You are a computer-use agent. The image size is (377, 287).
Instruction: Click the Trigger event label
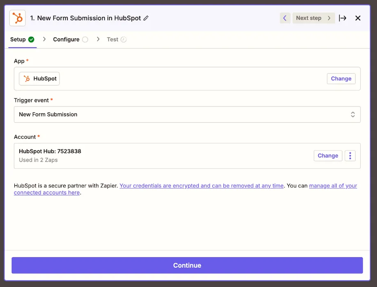[x=31, y=100]
